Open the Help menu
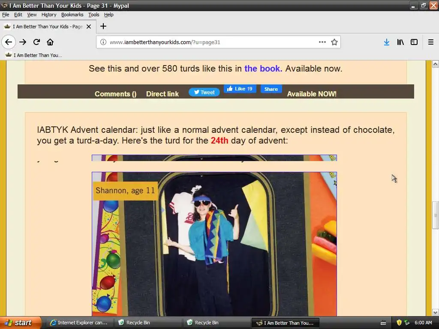439x329 pixels. click(x=108, y=15)
